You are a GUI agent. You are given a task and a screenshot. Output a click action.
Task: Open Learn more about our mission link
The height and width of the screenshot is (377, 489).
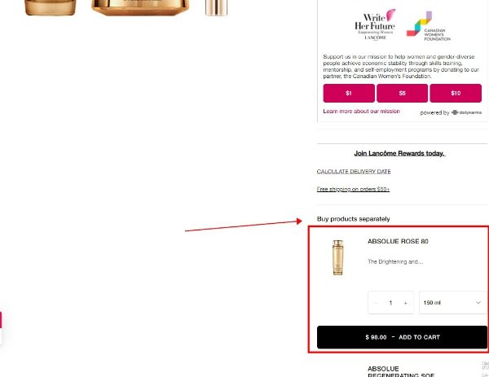361,112
